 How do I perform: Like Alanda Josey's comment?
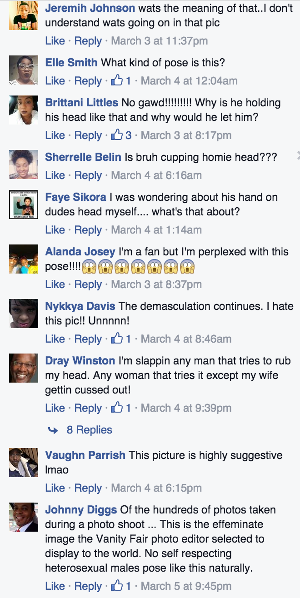pyautogui.click(x=55, y=284)
